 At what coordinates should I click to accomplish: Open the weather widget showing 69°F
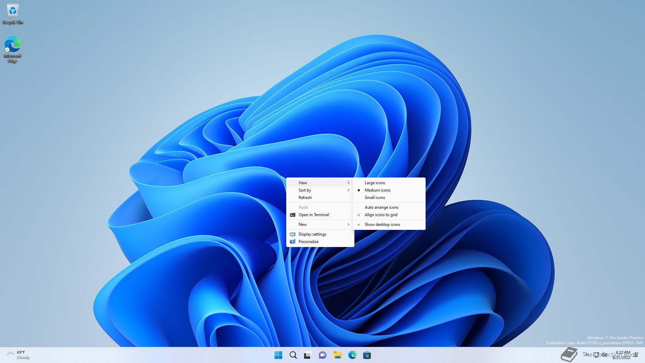[x=18, y=355]
